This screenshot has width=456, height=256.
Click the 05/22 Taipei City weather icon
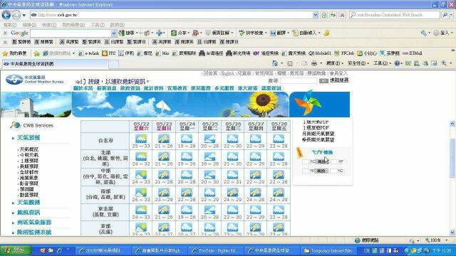[x=141, y=139]
